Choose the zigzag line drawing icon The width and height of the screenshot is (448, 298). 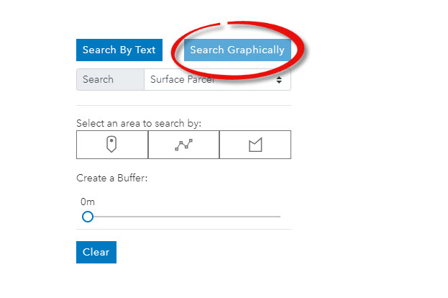tap(183, 145)
